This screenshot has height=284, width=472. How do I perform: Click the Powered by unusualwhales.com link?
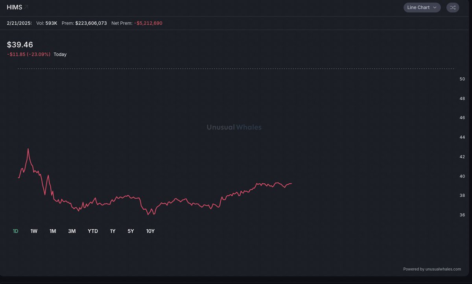coord(432,269)
